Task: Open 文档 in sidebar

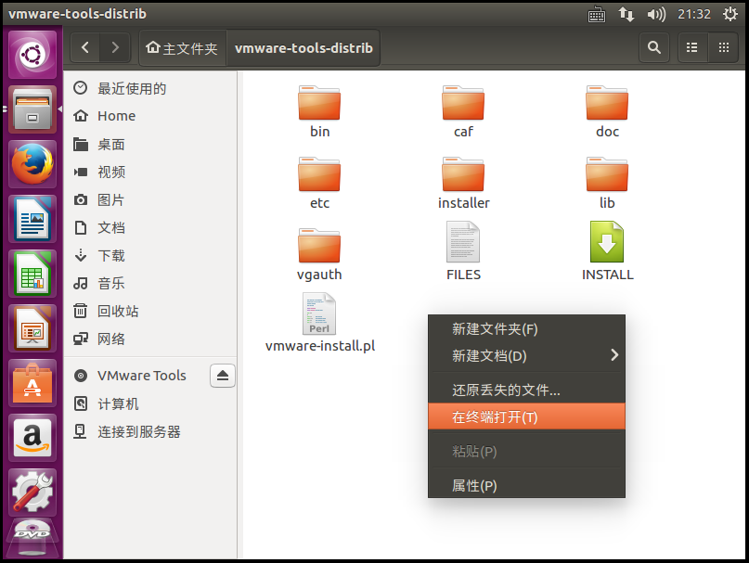Action: (150, 228)
